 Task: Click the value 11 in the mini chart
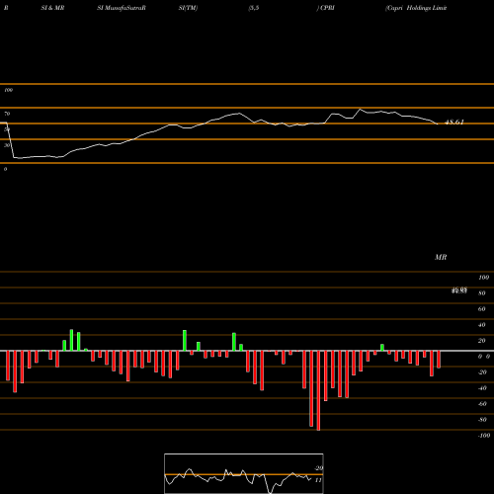pyautogui.click(x=318, y=480)
